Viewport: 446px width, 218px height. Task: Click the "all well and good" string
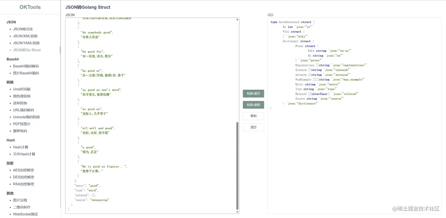tap(98, 128)
